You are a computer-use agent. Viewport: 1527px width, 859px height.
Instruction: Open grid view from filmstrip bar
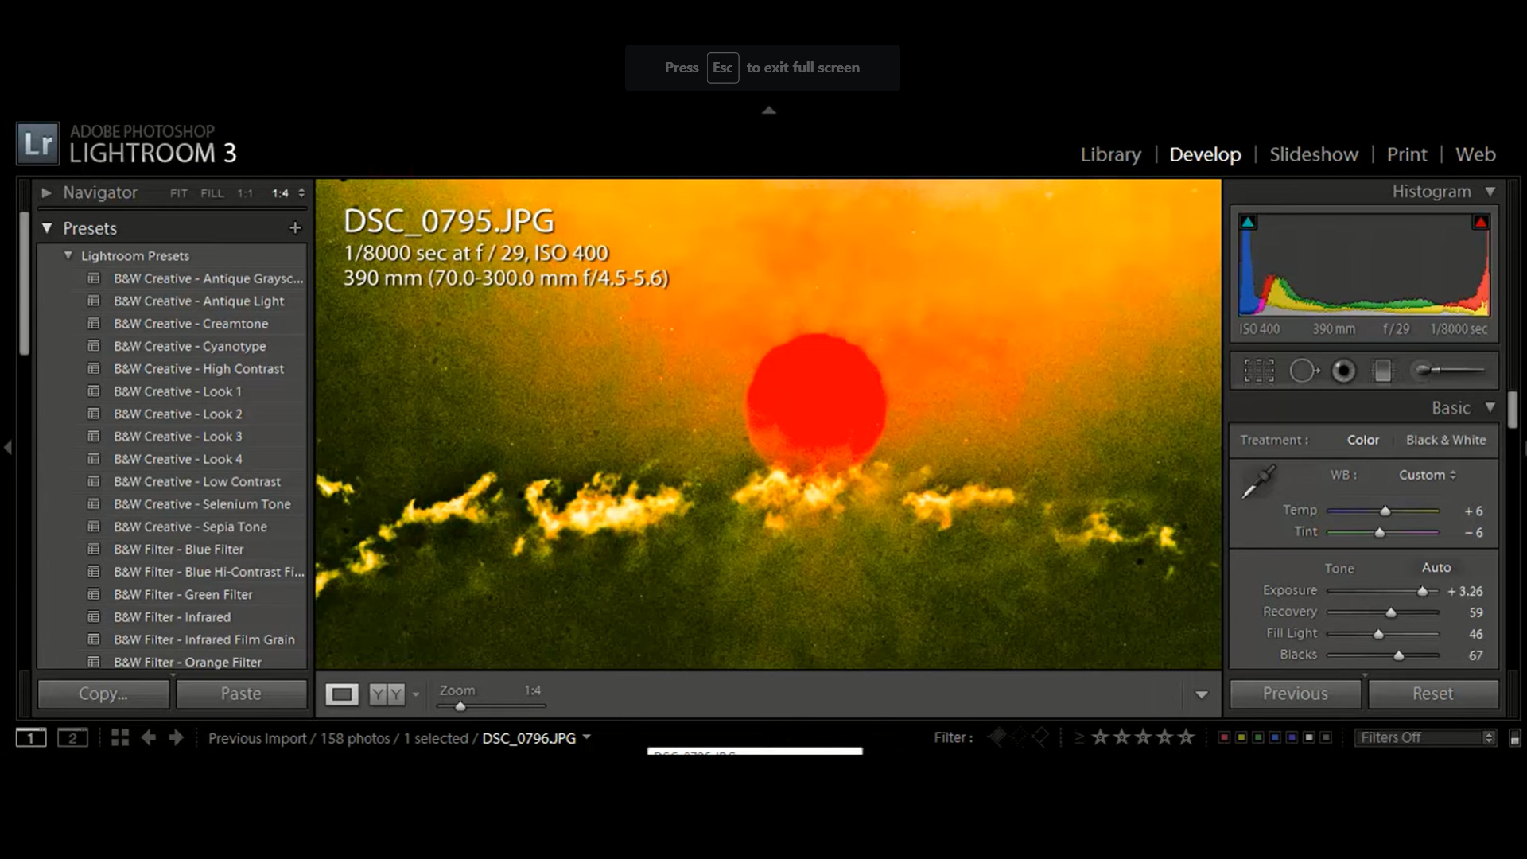tap(120, 737)
